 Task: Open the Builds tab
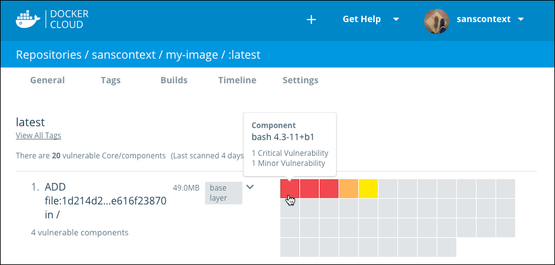pos(174,80)
